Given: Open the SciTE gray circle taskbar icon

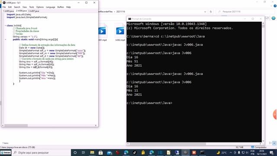Looking at the screenshot, I should pos(186,153).
